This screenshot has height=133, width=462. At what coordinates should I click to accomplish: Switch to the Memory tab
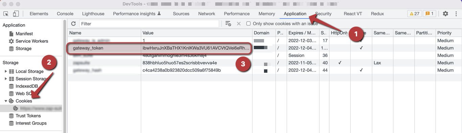coord(267,14)
